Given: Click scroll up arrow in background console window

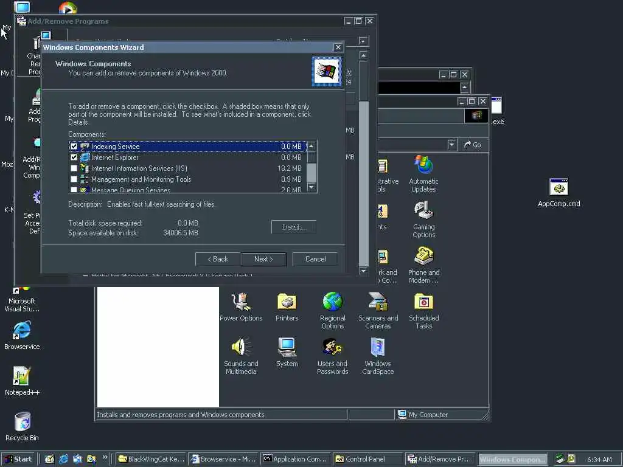Looking at the screenshot, I should 464,88.
